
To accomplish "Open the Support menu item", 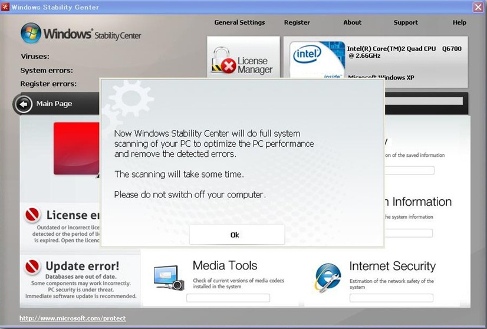I will [x=406, y=22].
